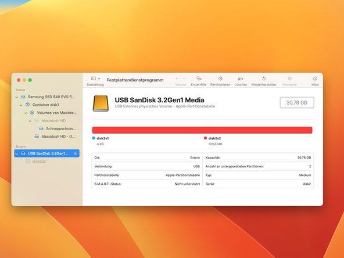Collapse the USB SanDisk sidebar entry

(17, 153)
